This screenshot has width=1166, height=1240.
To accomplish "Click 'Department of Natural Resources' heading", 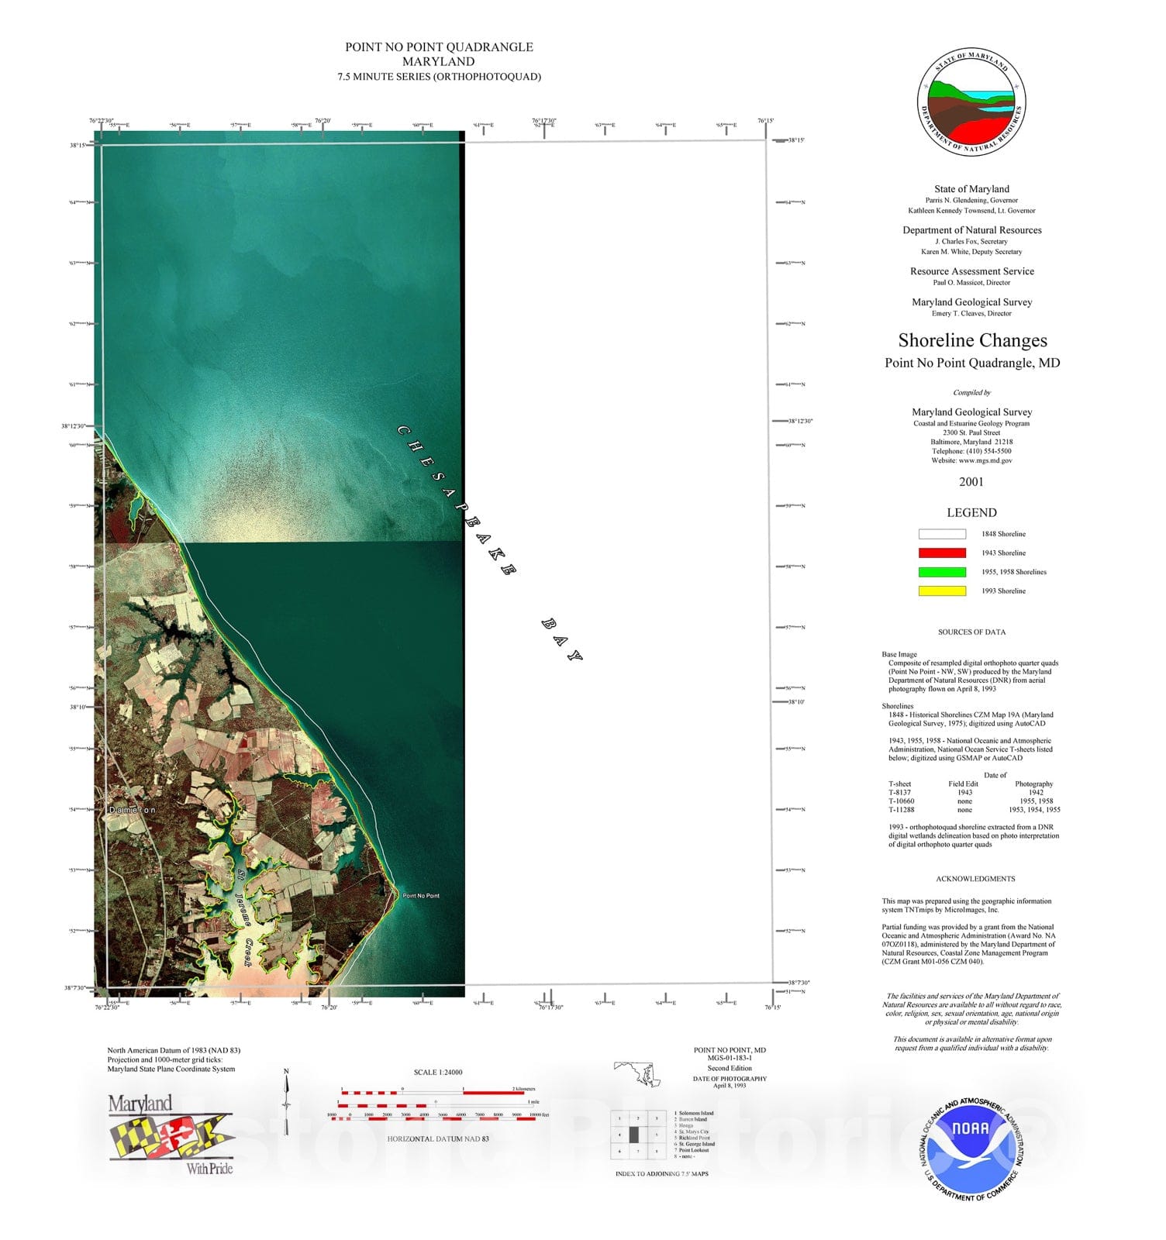I will (972, 230).
